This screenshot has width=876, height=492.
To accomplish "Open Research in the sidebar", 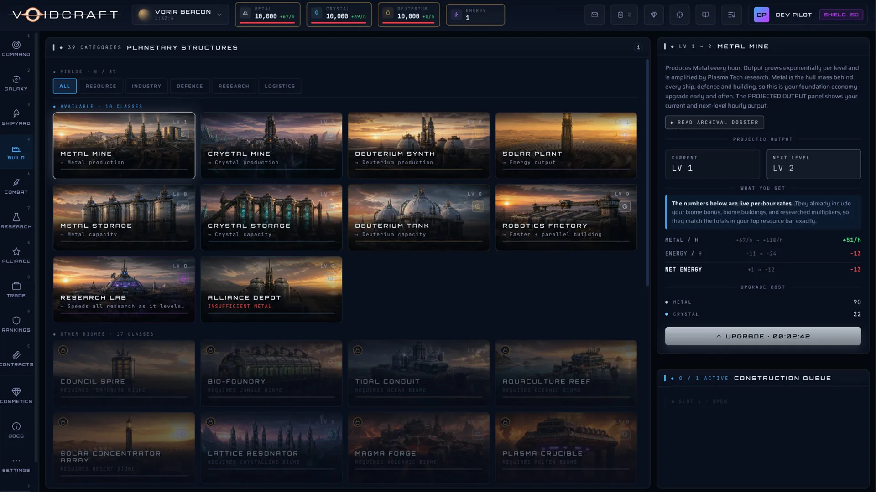I will point(16,221).
